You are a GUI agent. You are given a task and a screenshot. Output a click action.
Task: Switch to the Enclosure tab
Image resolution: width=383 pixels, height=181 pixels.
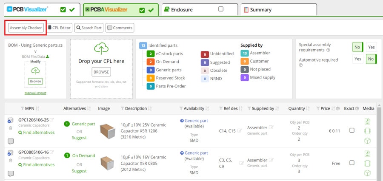200,10
